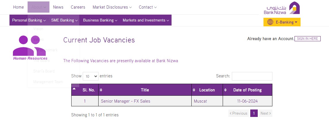This screenshot has width=329, height=137.
Task: Click the Current Job Vacancies heading
Action: click(99, 40)
